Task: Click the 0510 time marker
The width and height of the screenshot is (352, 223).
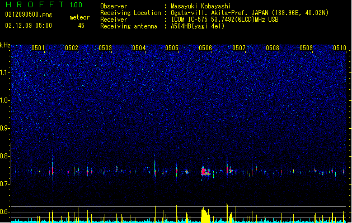Action: point(340,48)
